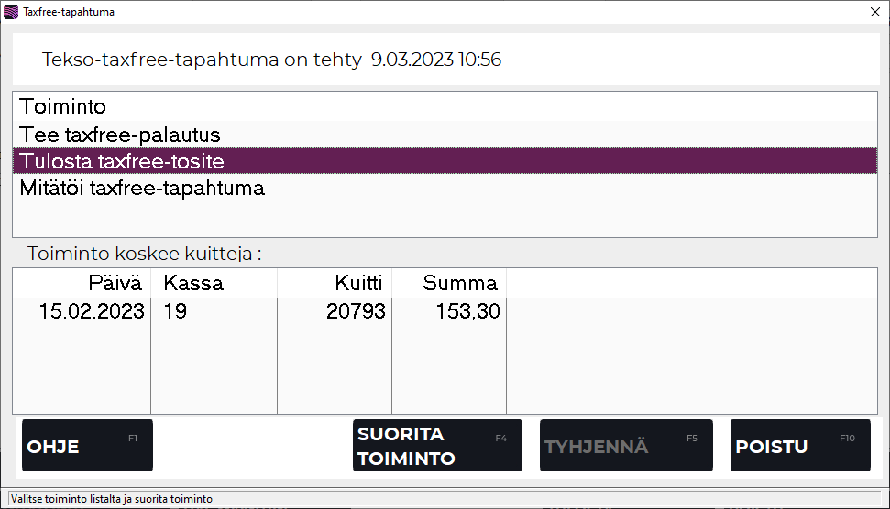Image resolution: width=890 pixels, height=509 pixels.
Task: Select 'Tulosta taxfree-tosite' action row
Action: pyautogui.click(x=122, y=161)
